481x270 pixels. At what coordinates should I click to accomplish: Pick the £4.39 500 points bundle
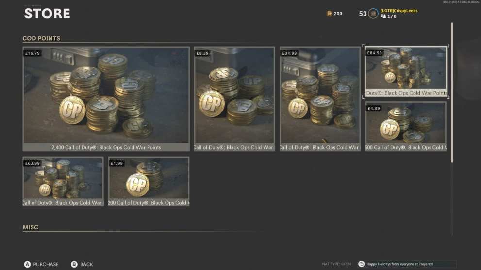coord(406,127)
